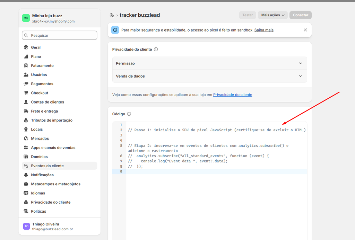This screenshot has width=355, height=240.
Task: Click the Apps e canais de vendas grid icon
Action: 26,148
